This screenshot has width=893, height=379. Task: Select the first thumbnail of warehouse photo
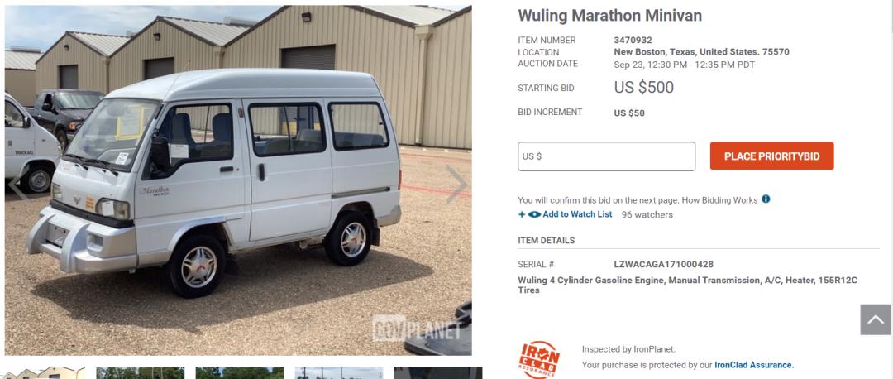click(x=45, y=372)
